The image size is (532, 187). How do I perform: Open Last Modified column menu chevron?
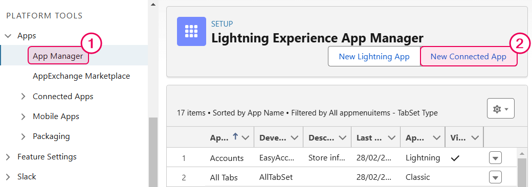pyautogui.click(x=392, y=137)
